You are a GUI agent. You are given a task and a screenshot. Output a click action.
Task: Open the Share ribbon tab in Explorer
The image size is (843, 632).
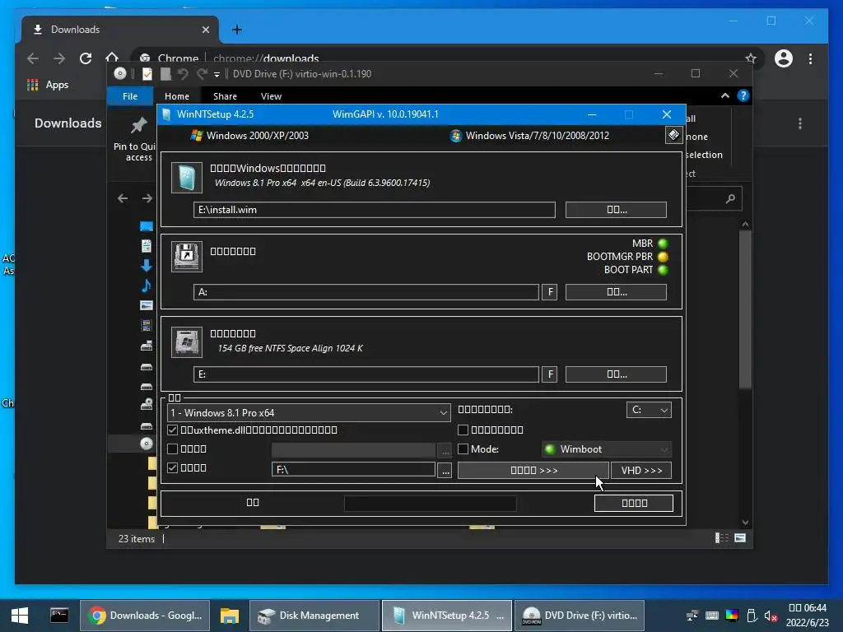pyautogui.click(x=225, y=96)
